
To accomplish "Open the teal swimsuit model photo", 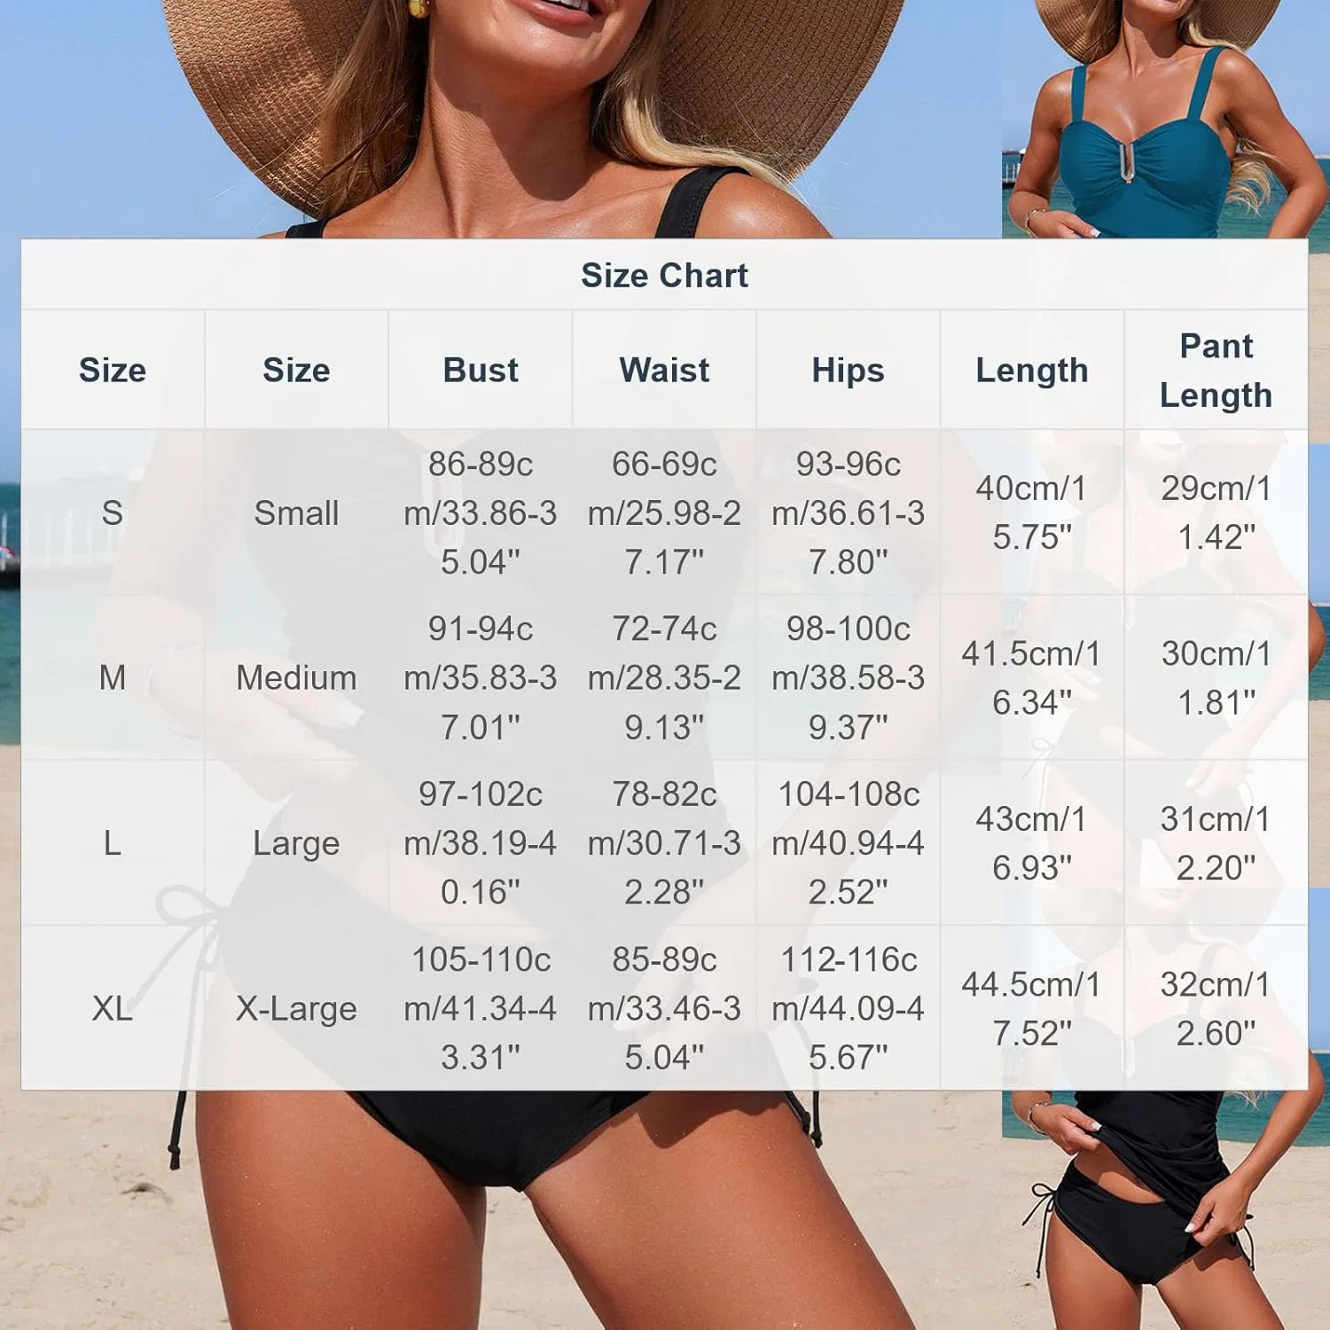I will (1166, 119).
